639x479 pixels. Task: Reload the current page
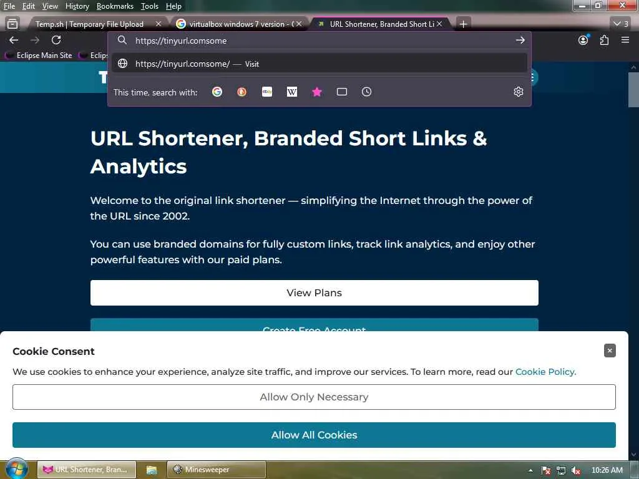point(56,40)
